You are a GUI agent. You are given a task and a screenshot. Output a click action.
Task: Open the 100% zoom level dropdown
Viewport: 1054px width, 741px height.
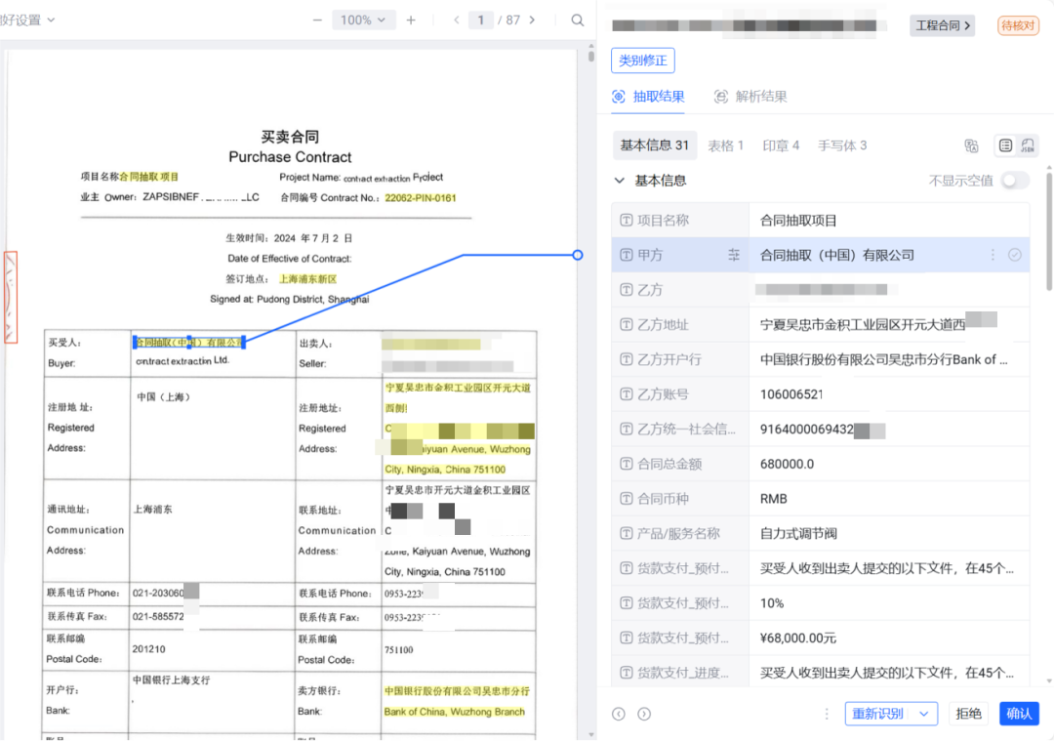(x=363, y=21)
